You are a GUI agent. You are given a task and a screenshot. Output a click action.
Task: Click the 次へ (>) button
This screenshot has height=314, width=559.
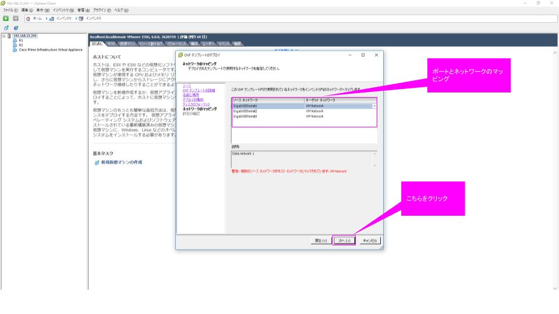point(344,241)
